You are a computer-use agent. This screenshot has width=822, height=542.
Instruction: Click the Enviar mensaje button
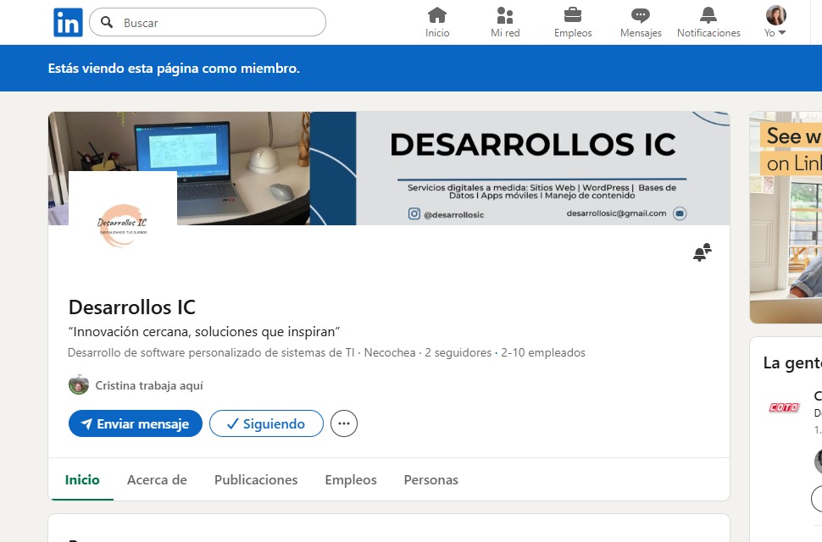click(x=135, y=423)
